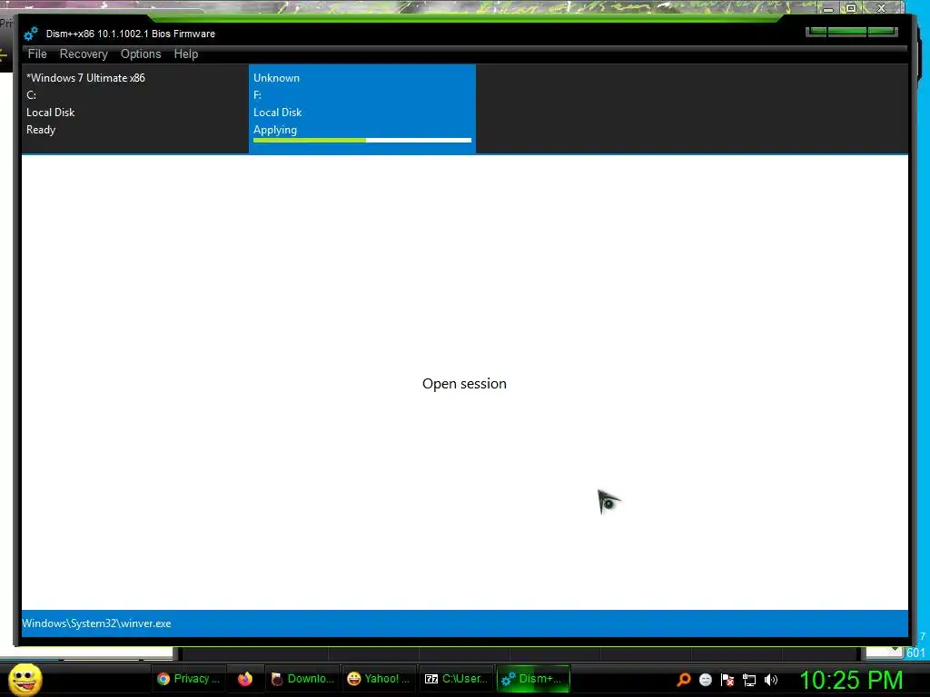Viewport: 930px width, 697px height.
Task: Click the round white tray icon
Action: point(705,680)
